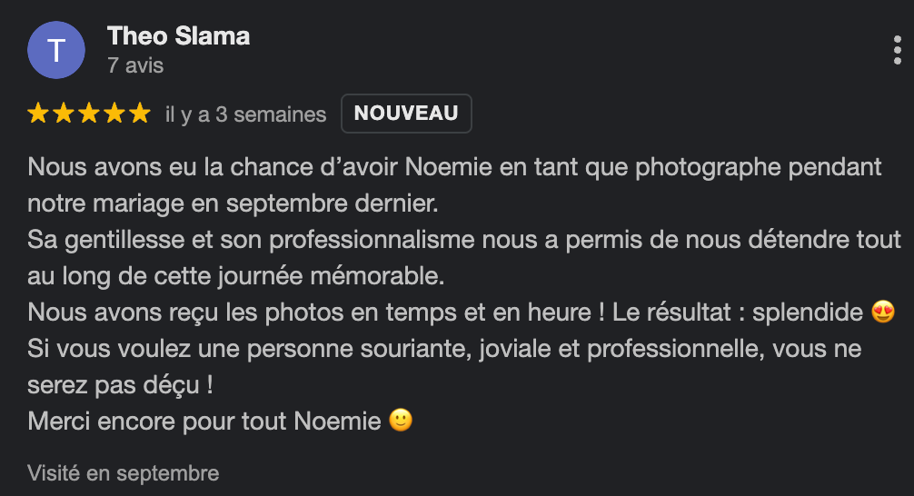Open the three-dot review options menu
914x496 pixels.
898,50
